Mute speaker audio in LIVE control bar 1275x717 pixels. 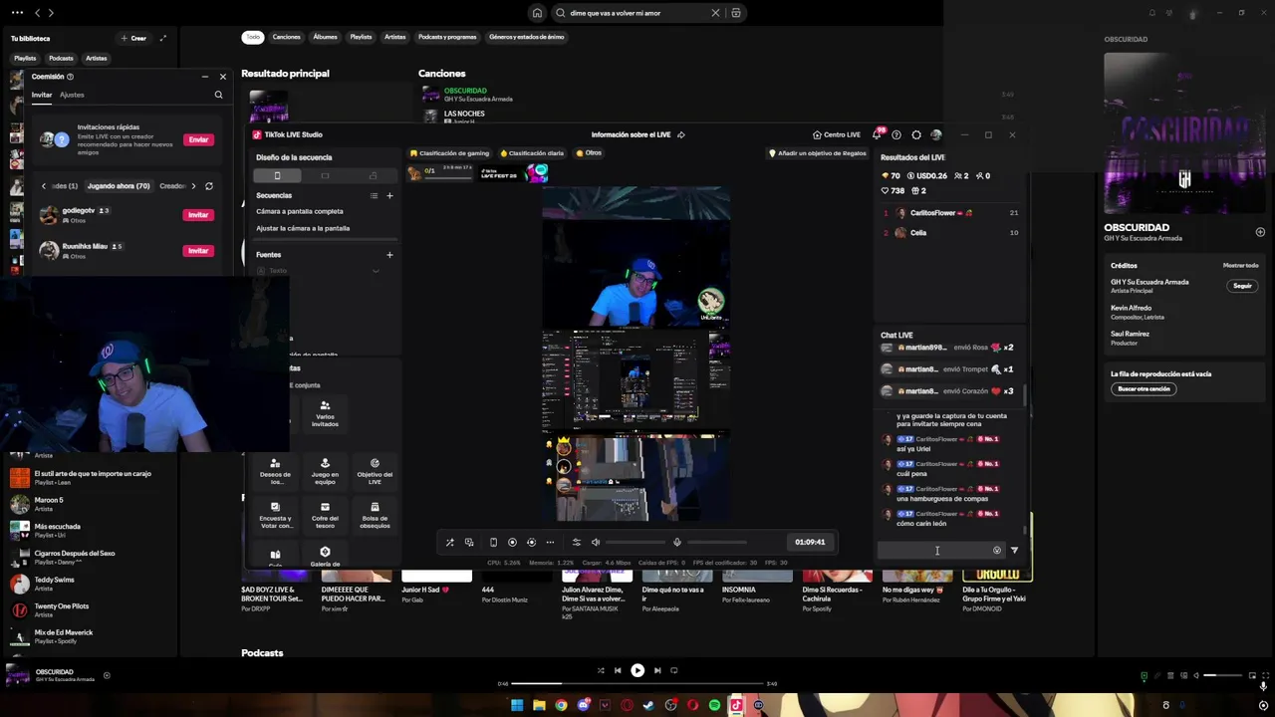(x=596, y=542)
